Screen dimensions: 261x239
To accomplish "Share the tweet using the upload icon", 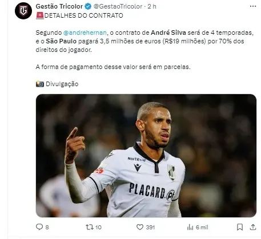I will (x=253, y=227).
